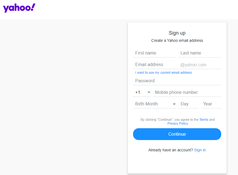Follow the Sign in link
Image resolution: width=238 pixels, height=175 pixels.
pyautogui.click(x=200, y=150)
